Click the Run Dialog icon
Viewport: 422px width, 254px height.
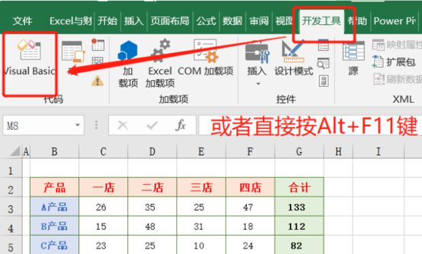323,81
